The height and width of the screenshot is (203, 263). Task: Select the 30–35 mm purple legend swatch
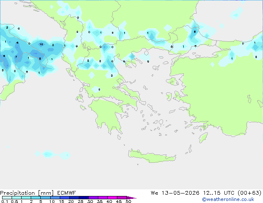[x=93, y=198]
